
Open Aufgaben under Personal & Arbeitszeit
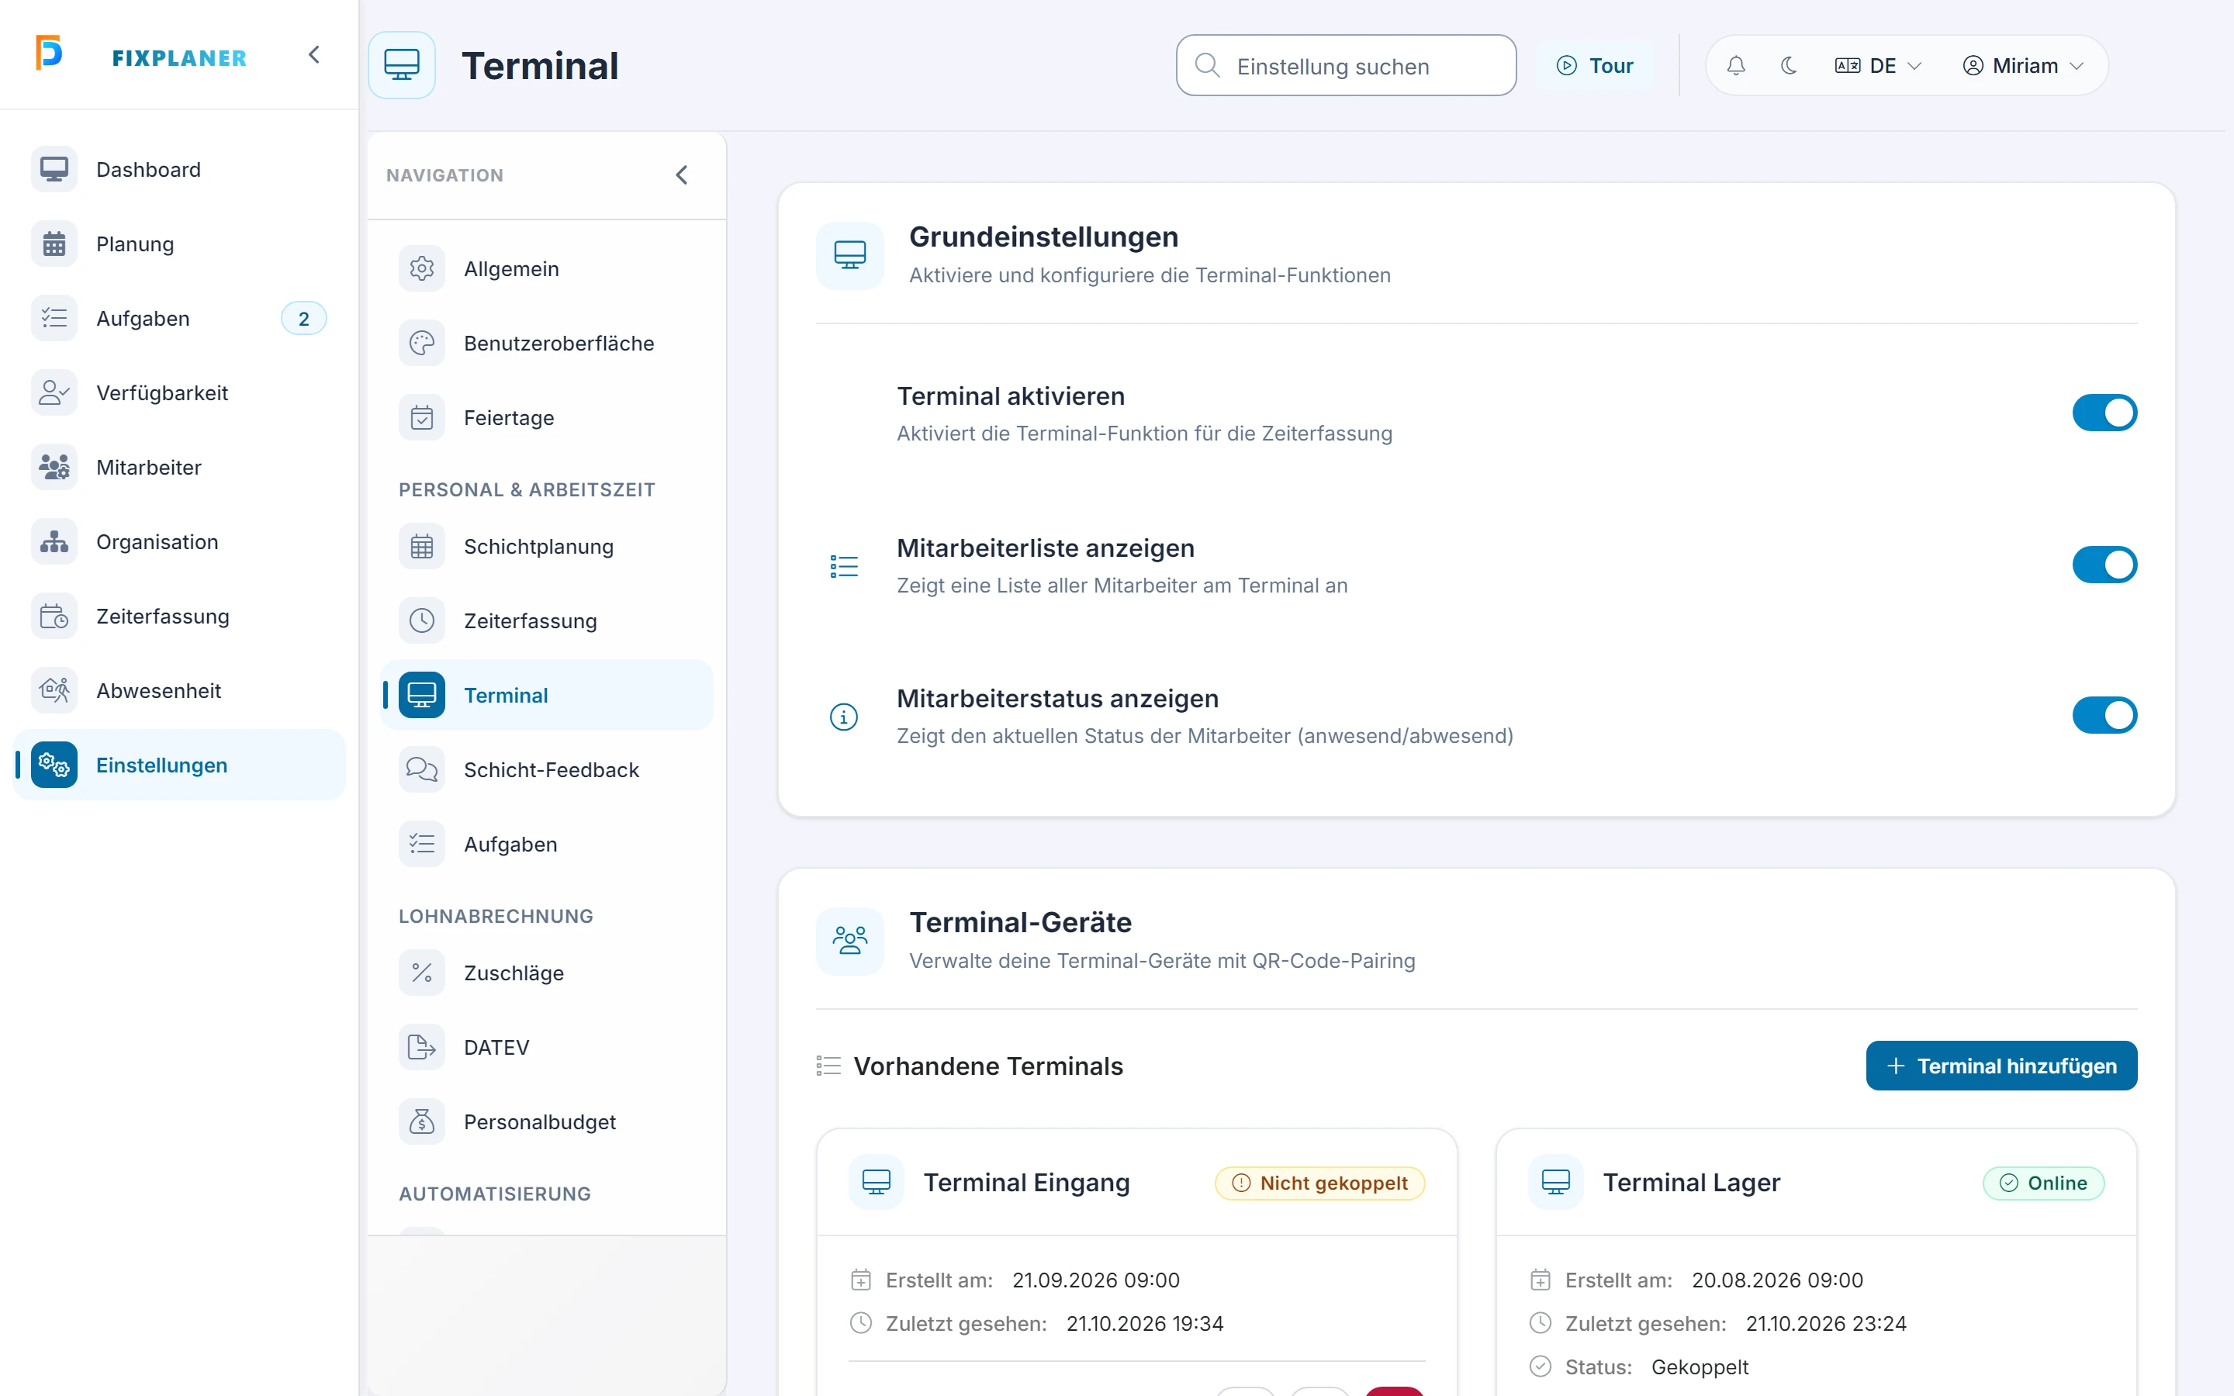pyautogui.click(x=547, y=845)
